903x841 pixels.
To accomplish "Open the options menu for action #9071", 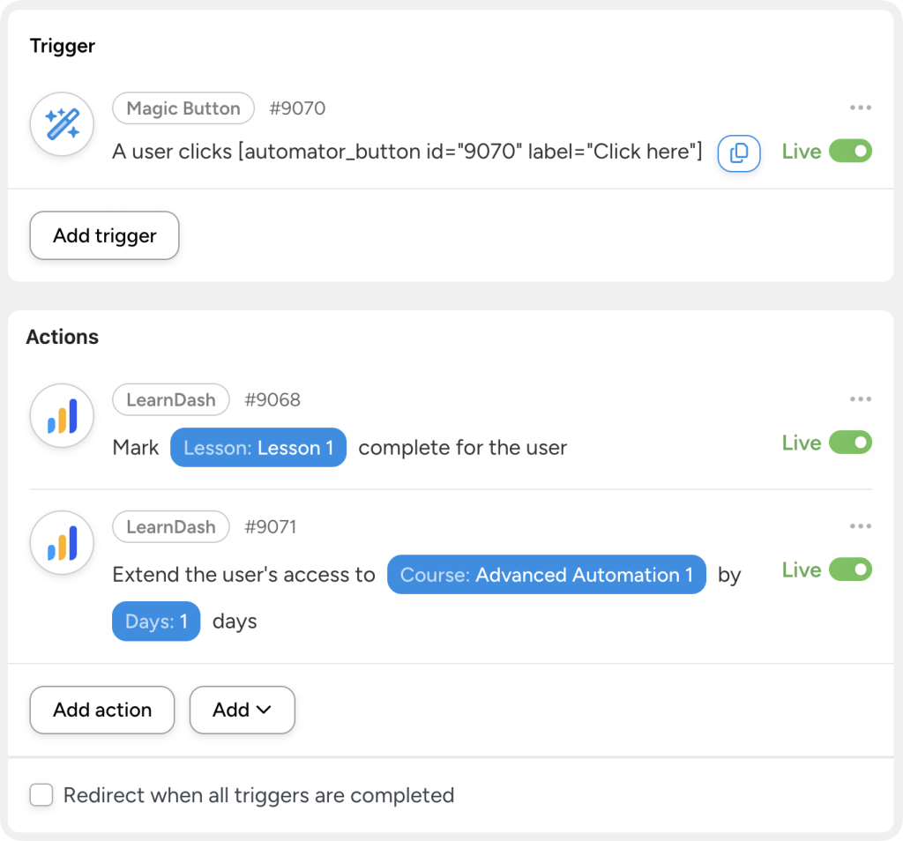I will (x=860, y=525).
